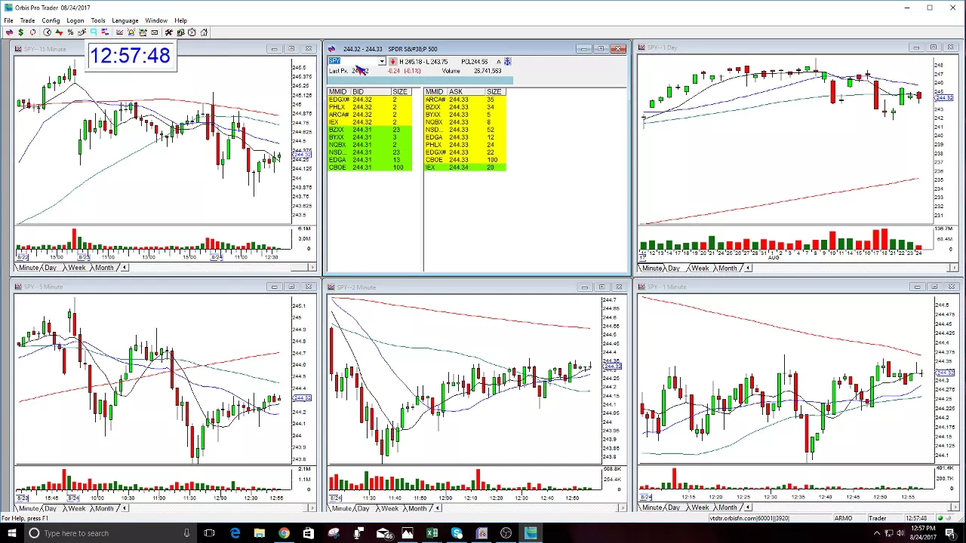Open the Trade menu
This screenshot has height=543, width=966.
[27, 20]
